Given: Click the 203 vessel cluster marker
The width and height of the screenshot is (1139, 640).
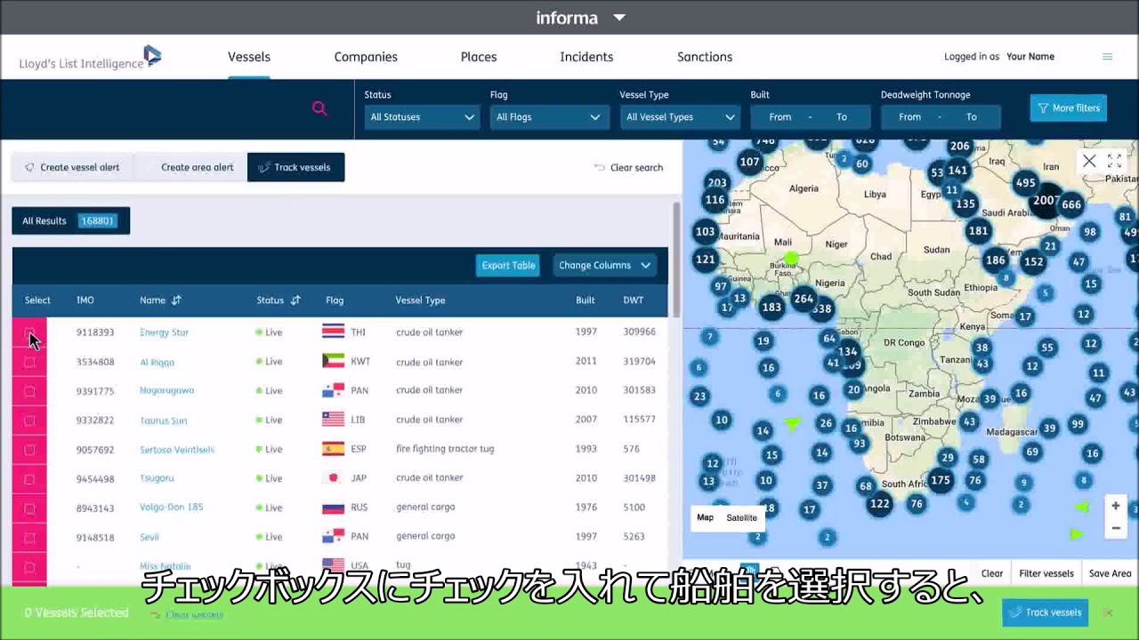Looking at the screenshot, I should point(717,183).
